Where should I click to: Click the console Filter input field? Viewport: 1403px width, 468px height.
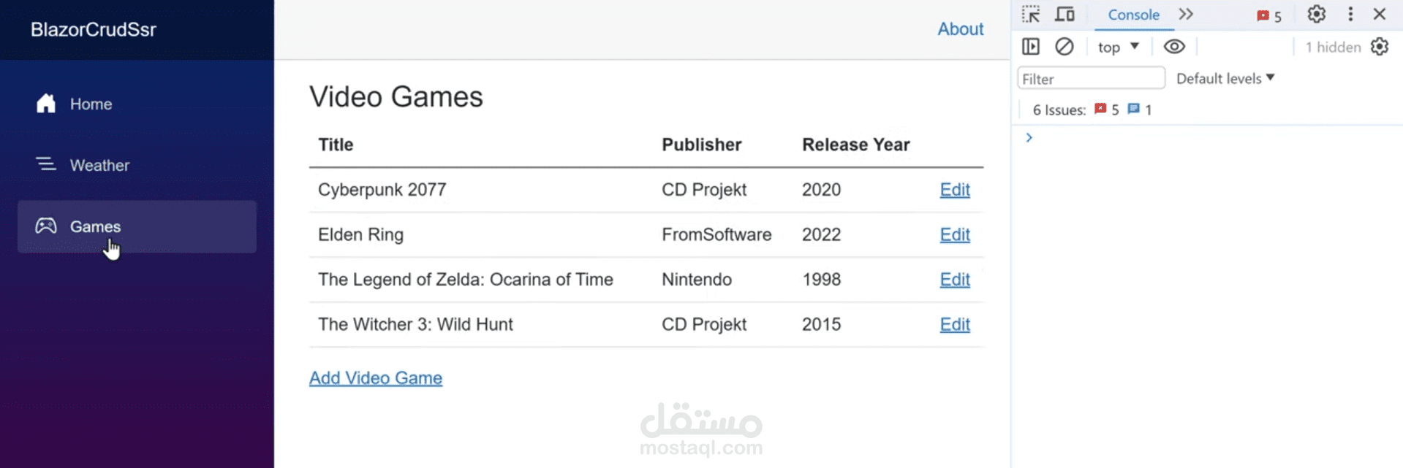pos(1091,79)
